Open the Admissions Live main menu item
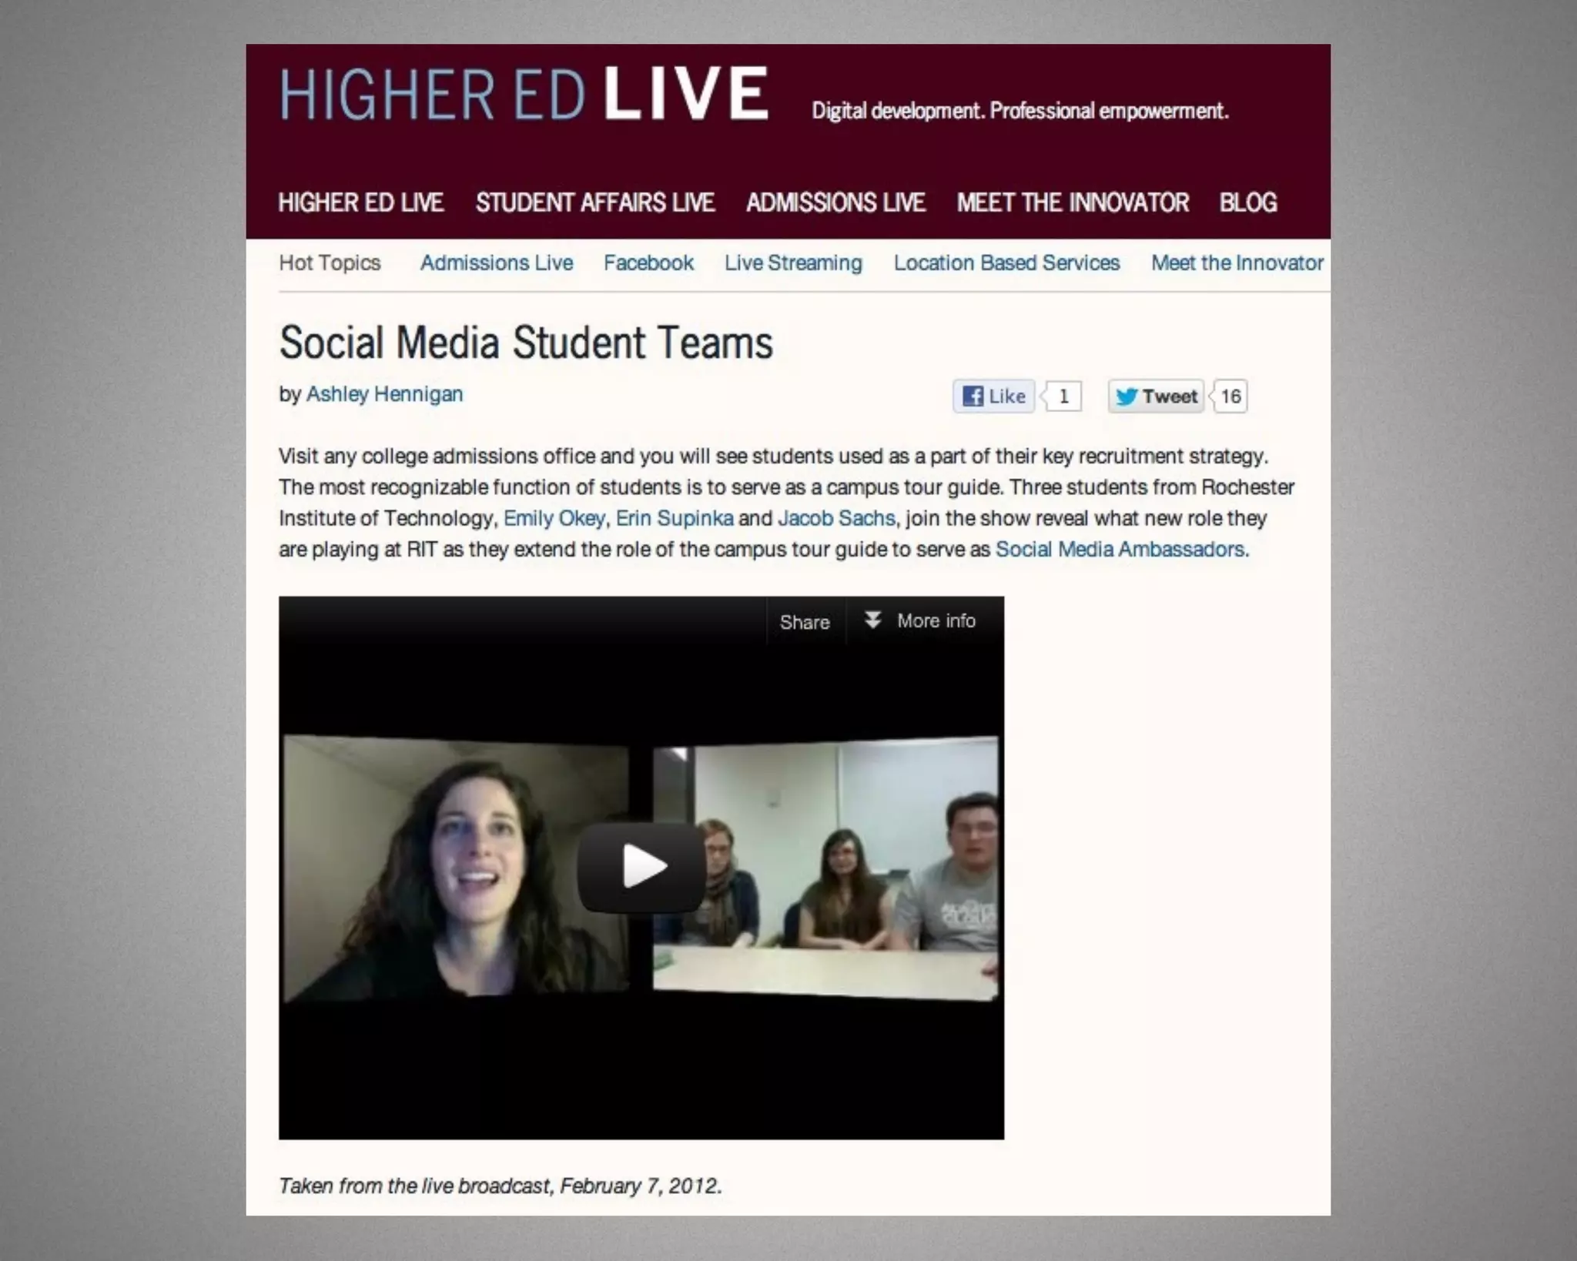Viewport: 1577px width, 1261px height. 835,202
